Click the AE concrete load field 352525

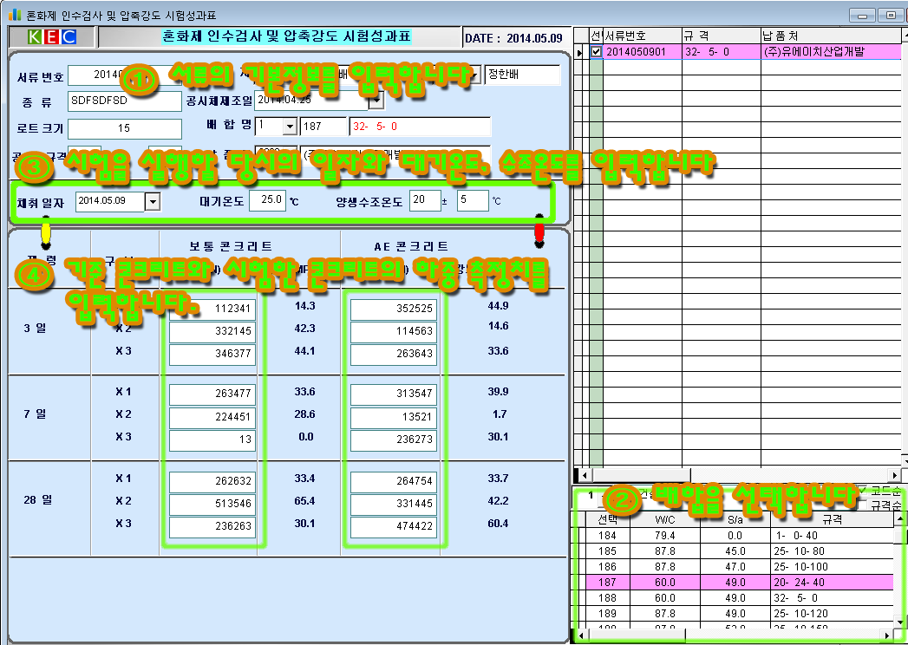click(x=393, y=309)
